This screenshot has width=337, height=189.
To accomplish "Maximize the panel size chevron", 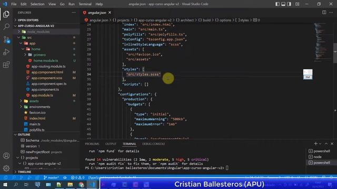I will (326, 143).
